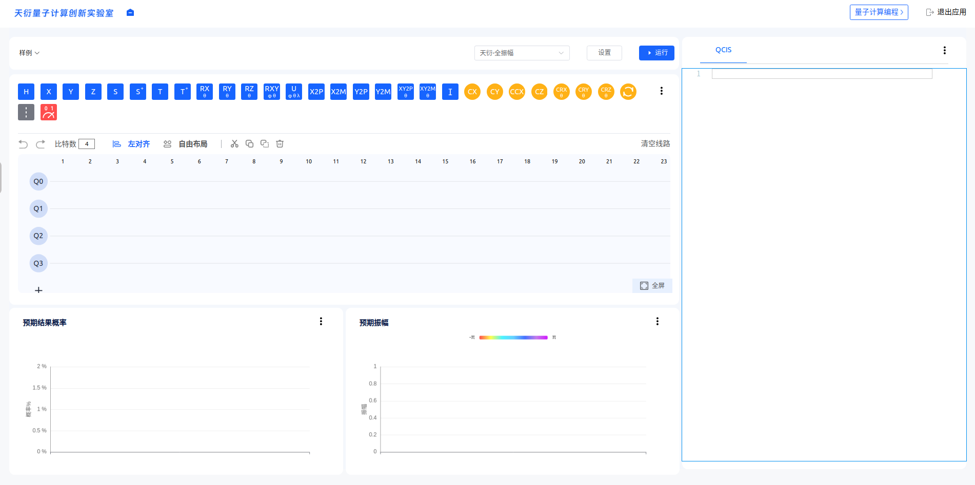The width and height of the screenshot is (975, 485).
Task: Select the I identity gate
Action: point(450,92)
